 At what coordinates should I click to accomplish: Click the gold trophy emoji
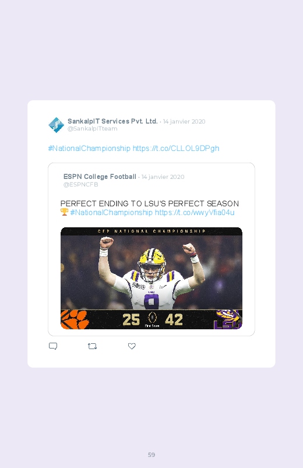[64, 212]
